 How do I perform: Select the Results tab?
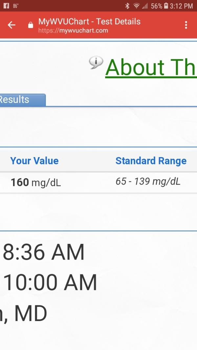tap(23, 100)
